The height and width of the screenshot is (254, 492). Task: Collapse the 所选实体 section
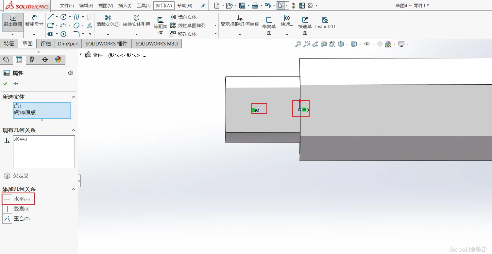tap(74, 97)
